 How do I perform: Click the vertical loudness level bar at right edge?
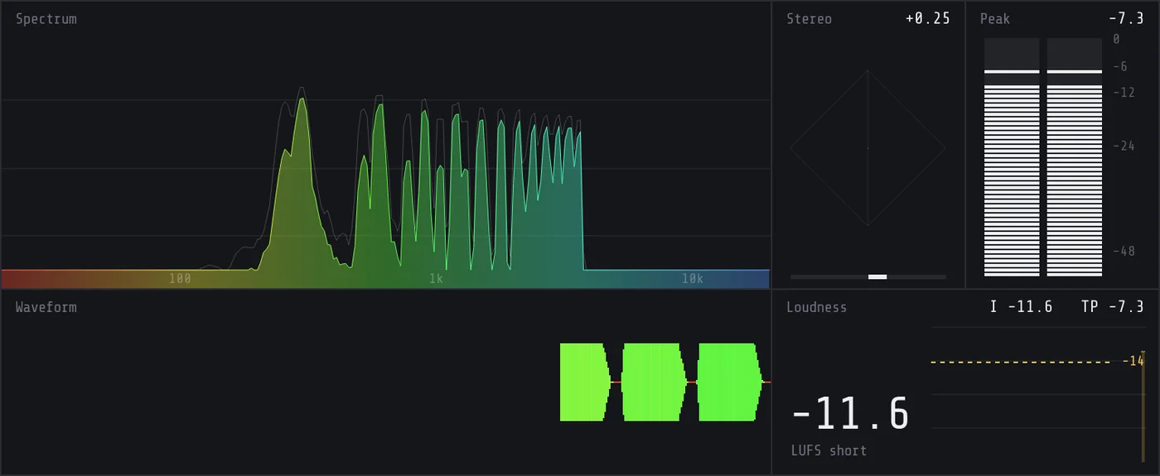coord(1143,406)
